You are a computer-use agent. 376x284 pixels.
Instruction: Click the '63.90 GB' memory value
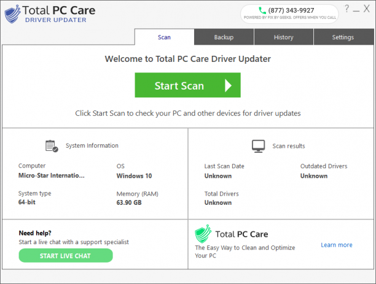coord(129,202)
